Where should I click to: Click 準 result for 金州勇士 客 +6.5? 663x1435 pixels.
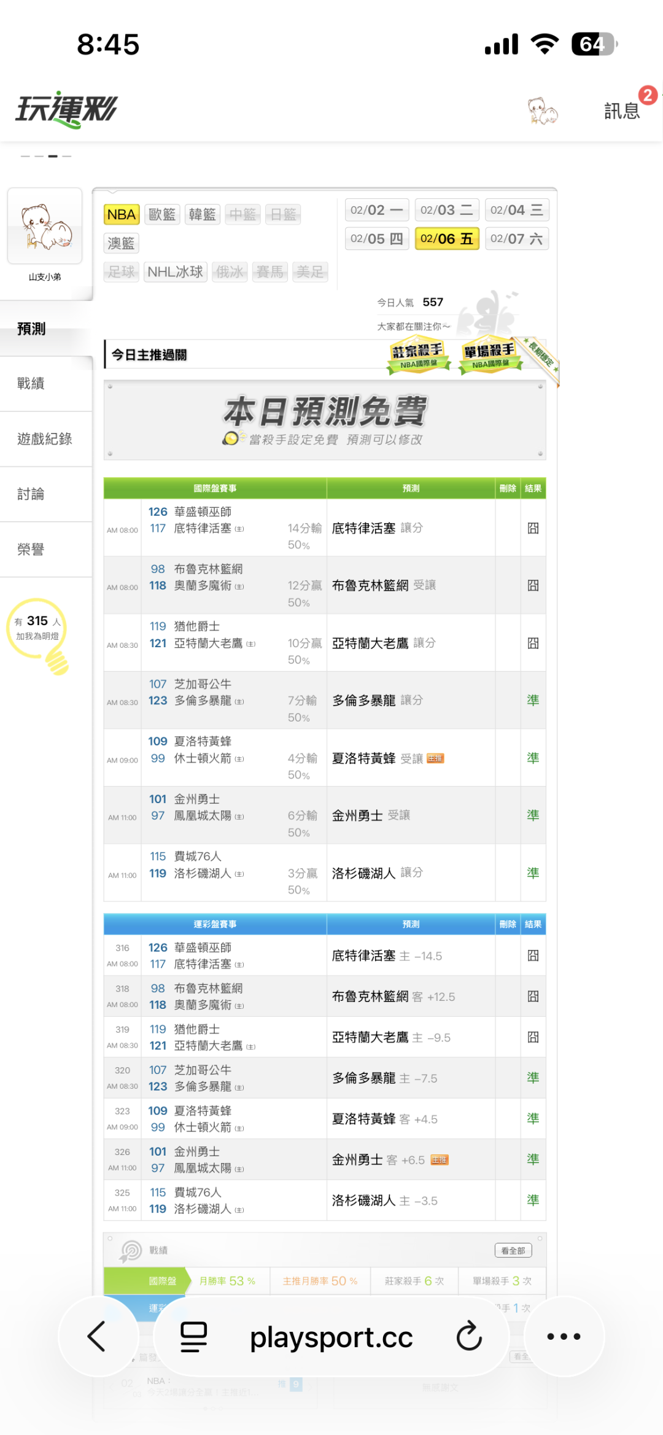pos(533,1159)
